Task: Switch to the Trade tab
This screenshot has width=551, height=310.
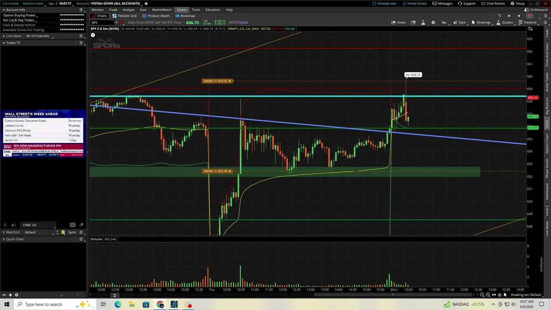Action: [x=113, y=9]
